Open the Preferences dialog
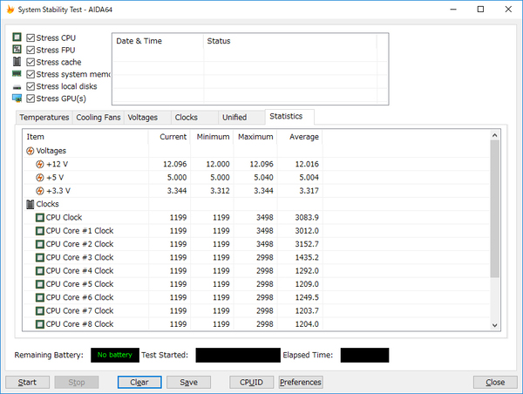Viewport: 523px width, 394px height. 301,383
